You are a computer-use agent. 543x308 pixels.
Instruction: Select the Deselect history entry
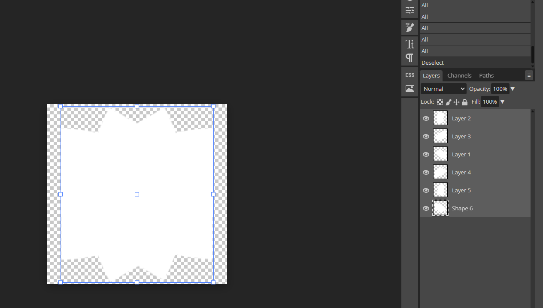[x=475, y=63]
